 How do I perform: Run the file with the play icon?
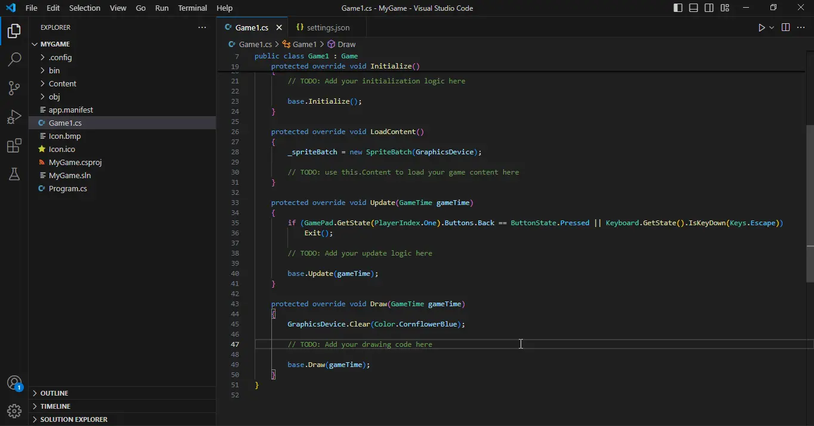pyautogui.click(x=762, y=27)
